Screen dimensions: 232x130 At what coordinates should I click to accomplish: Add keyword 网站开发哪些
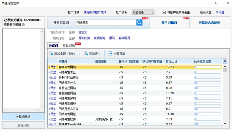[52, 103]
